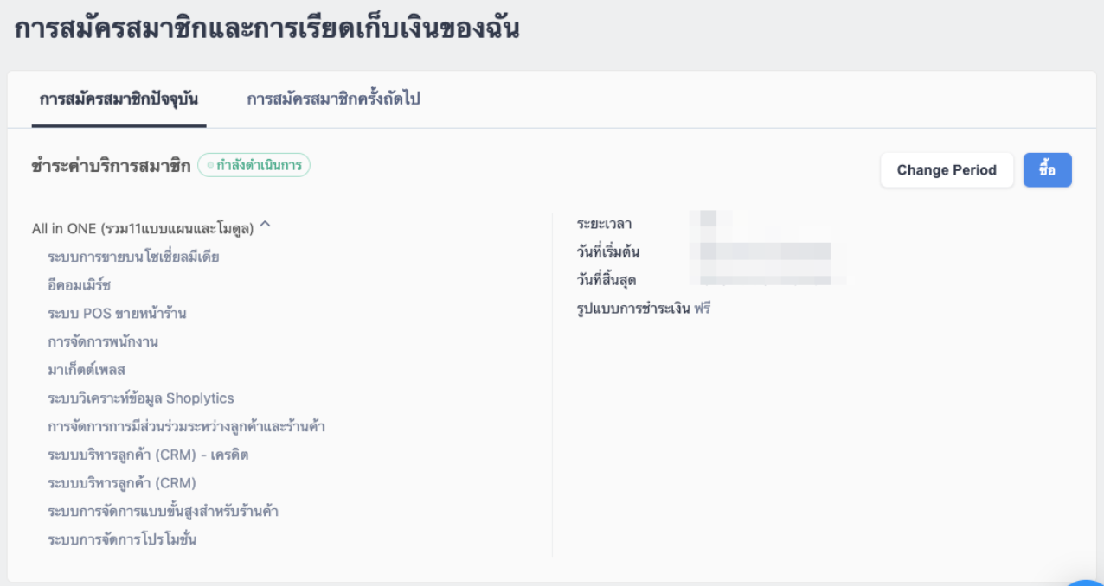Collapse the All in ONE chevron

tap(266, 226)
